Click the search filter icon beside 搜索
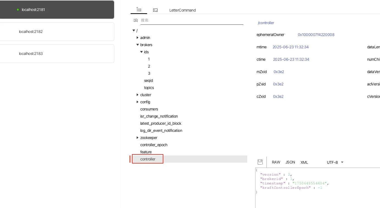Image resolution: width=380 pixels, height=208 pixels. click(x=136, y=20)
